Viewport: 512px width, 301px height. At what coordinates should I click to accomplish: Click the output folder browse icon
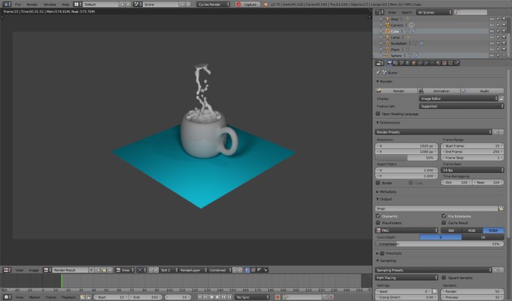(501, 208)
